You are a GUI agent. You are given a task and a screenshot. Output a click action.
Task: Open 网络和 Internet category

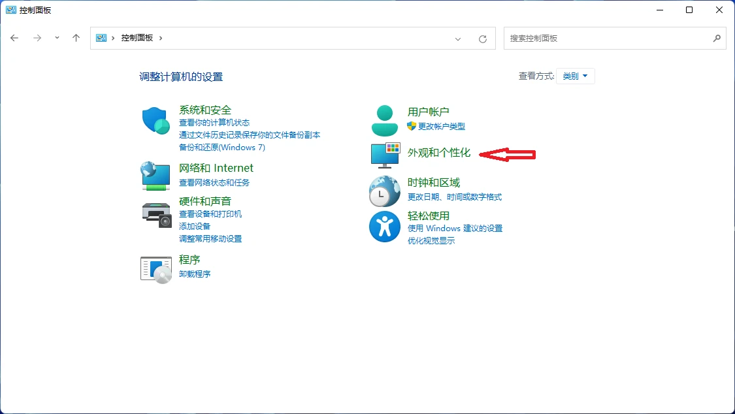pyautogui.click(x=216, y=168)
